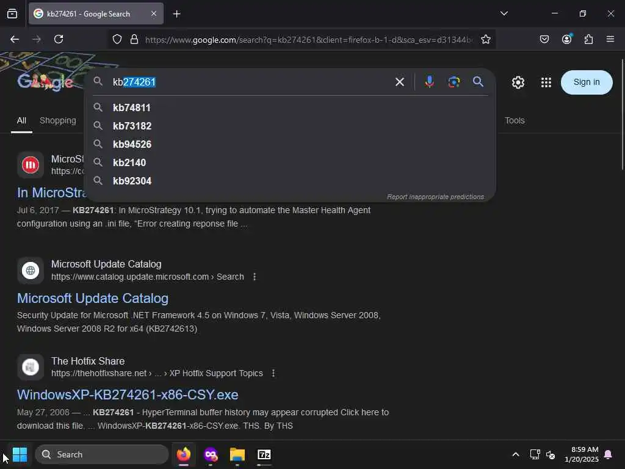Screen dimensions: 625x469
Task: Go to the Google doodle logo
Action: (45, 82)
